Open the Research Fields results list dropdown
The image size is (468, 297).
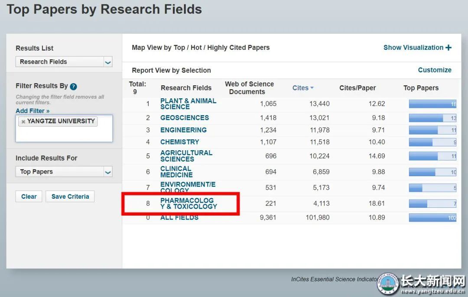point(107,62)
